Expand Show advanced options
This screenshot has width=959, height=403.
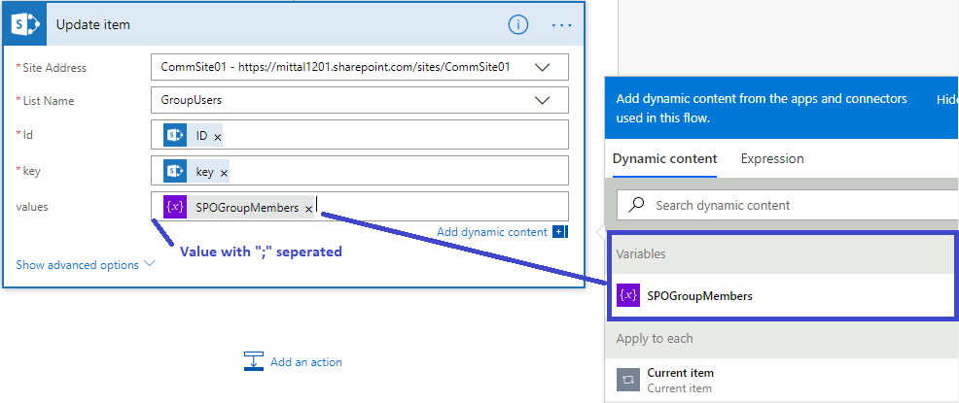86,264
